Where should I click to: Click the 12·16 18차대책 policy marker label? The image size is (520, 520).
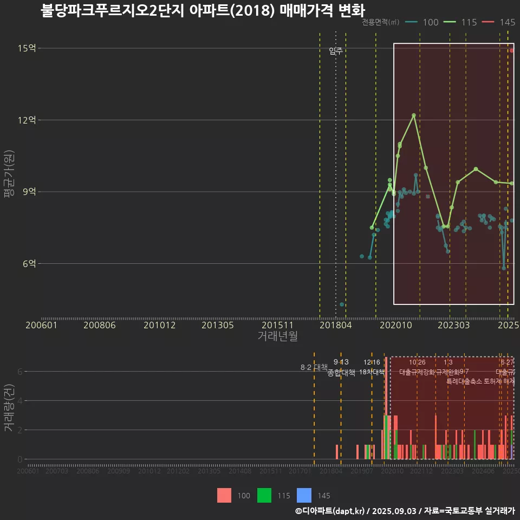(x=372, y=367)
